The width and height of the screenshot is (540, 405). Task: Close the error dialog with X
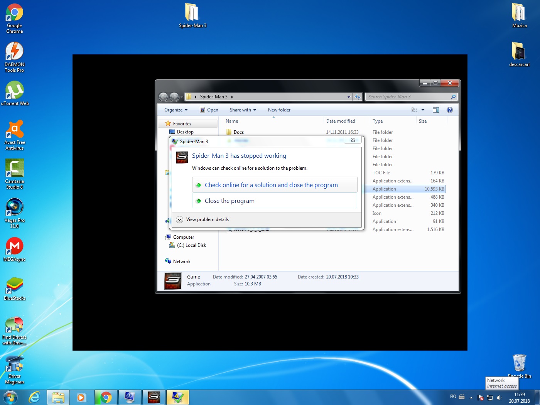353,140
